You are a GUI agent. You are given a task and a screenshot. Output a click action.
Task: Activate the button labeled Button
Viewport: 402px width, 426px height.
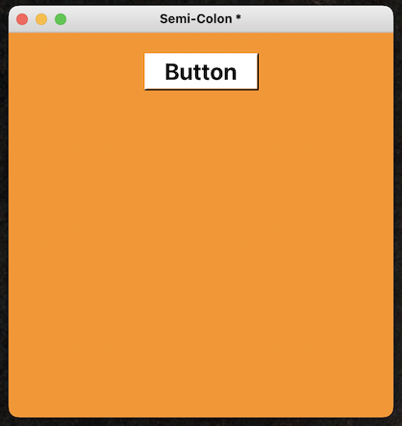point(201,71)
